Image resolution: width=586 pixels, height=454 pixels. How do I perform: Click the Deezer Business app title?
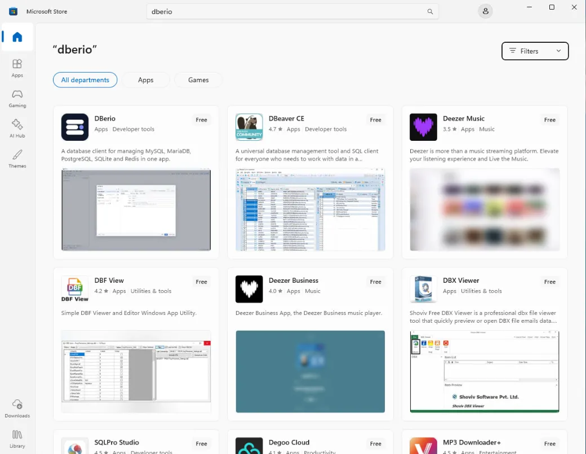coord(294,281)
